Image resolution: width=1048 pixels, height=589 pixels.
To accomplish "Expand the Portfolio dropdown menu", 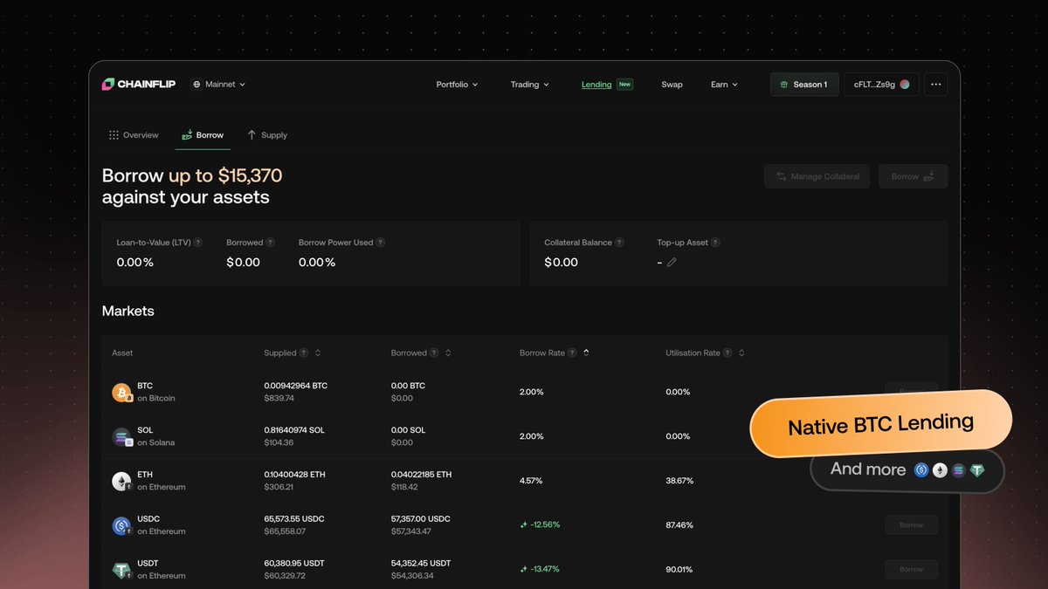I will pos(457,84).
